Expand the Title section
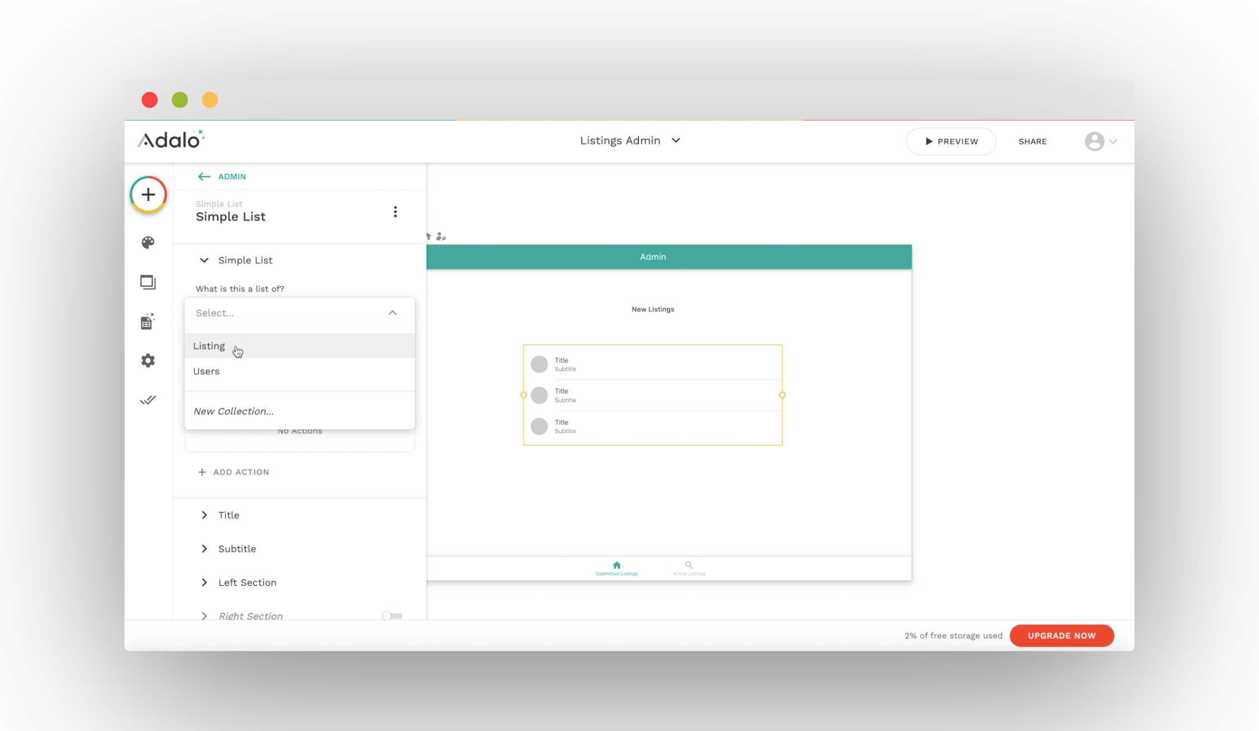 click(x=204, y=515)
